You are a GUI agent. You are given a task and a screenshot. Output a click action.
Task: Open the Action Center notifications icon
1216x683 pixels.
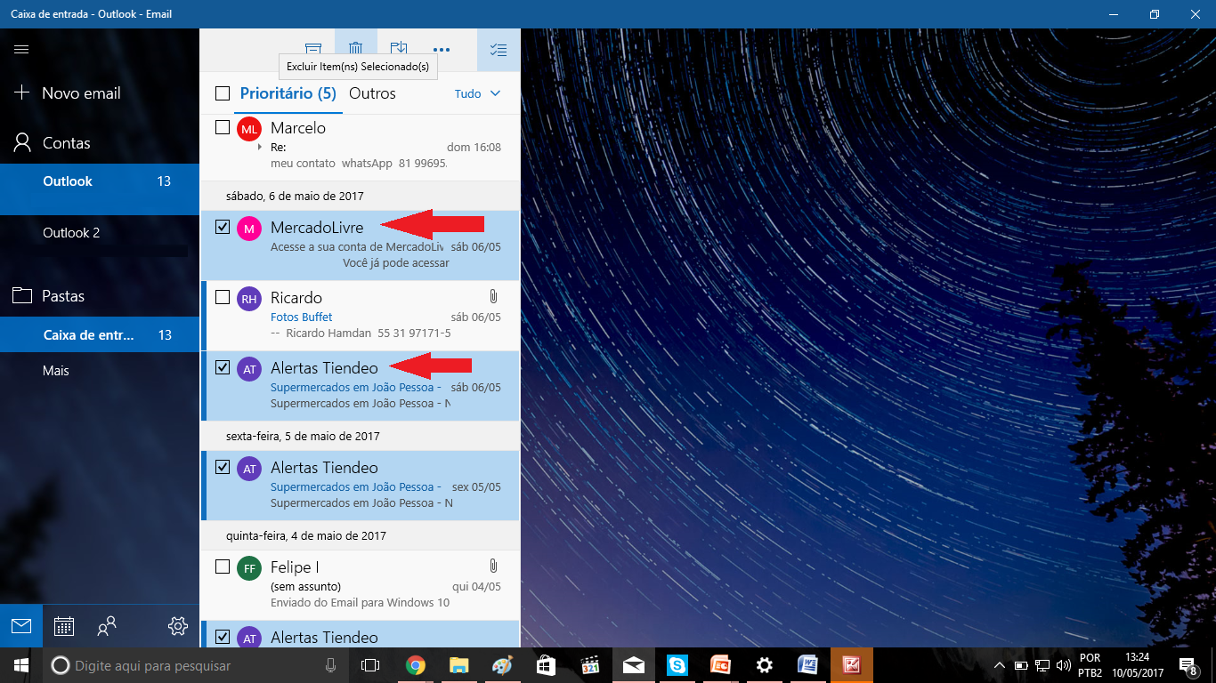pyautogui.click(x=1188, y=665)
